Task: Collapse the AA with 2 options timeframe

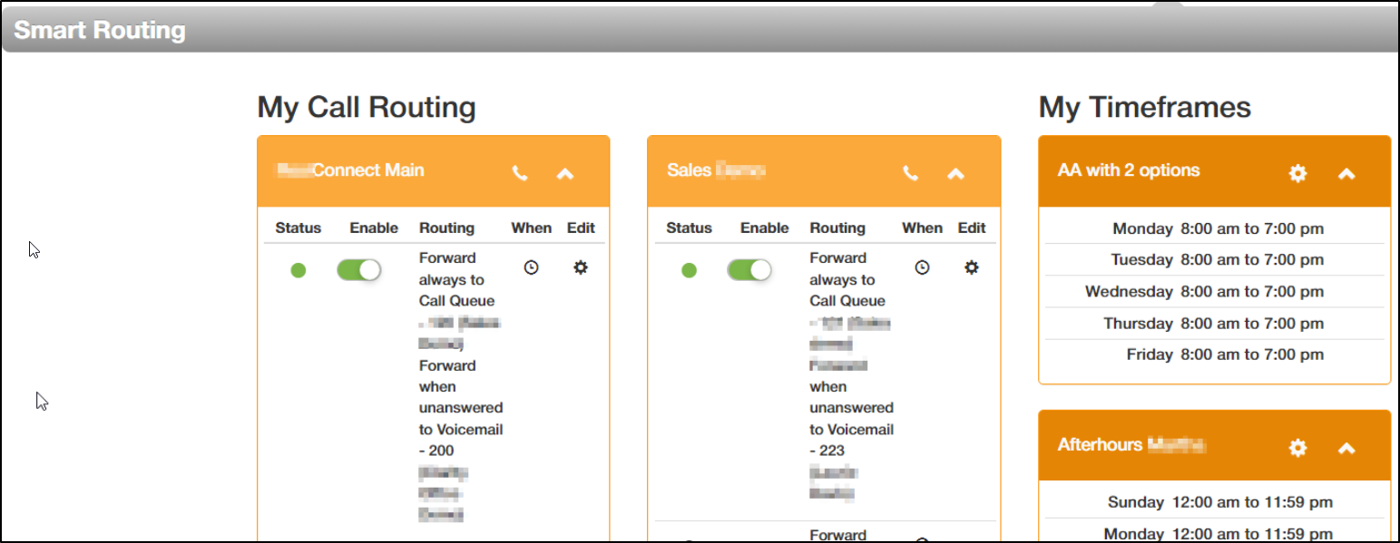Action: point(1346,173)
